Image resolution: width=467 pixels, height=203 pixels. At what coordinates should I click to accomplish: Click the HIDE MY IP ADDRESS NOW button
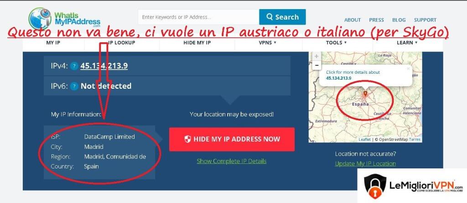point(232,139)
